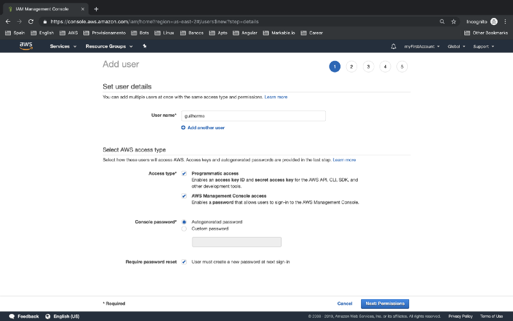Jump to wizard step 3
The height and width of the screenshot is (321, 513).
point(368,67)
